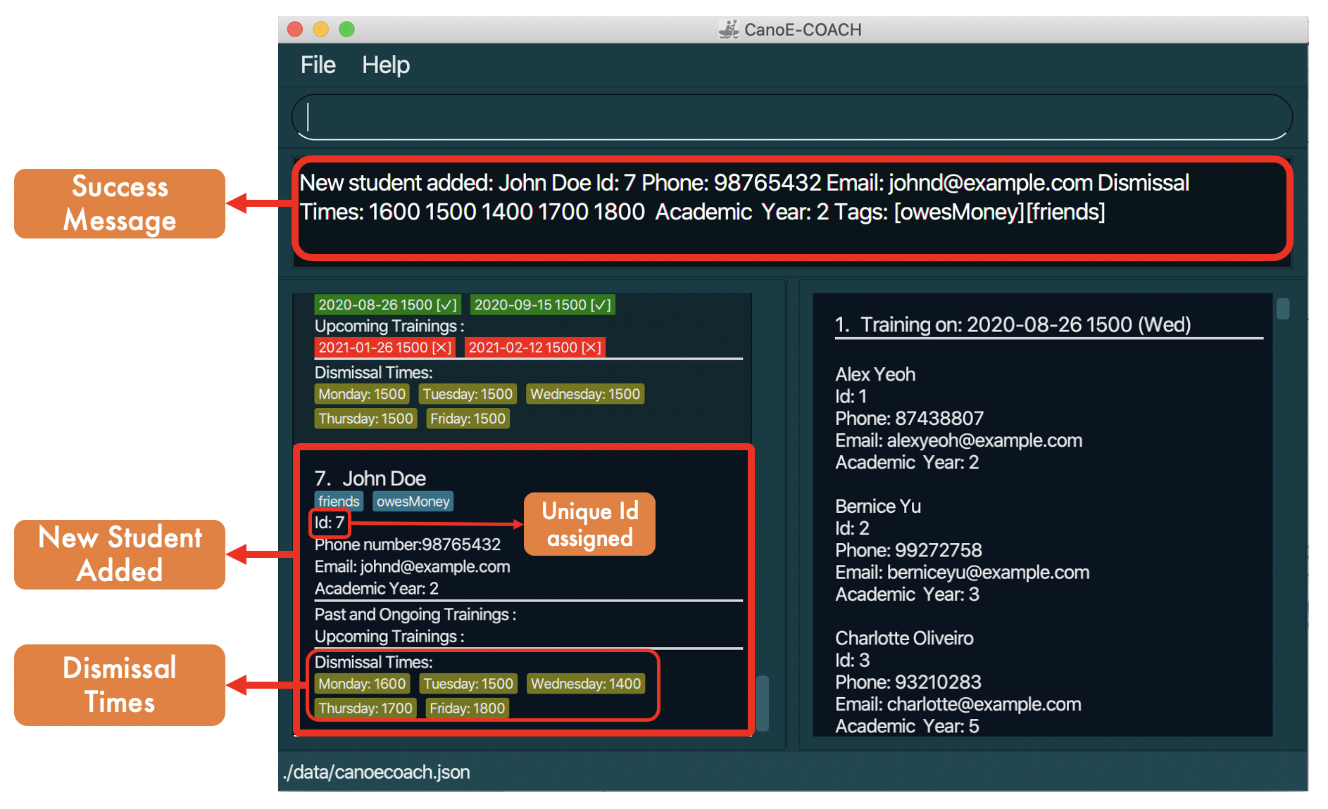
Task: Select the 7. John Doe student name
Action: [370, 478]
